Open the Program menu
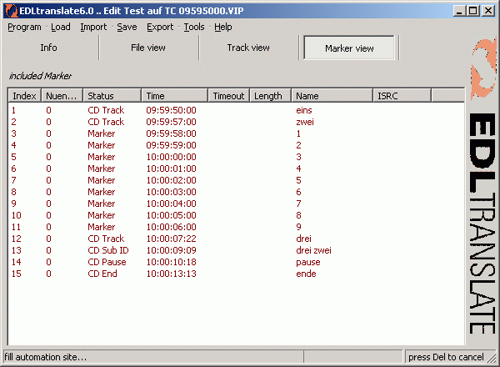The image size is (500, 367). coord(24,27)
